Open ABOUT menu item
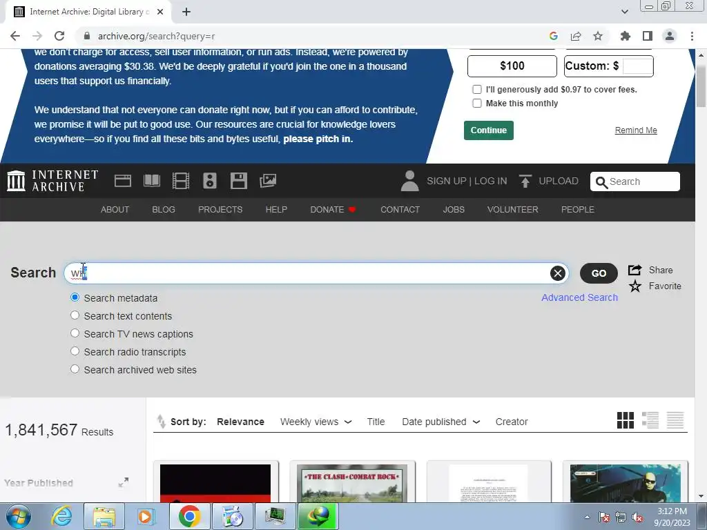This screenshot has width=707, height=530. [x=115, y=210]
